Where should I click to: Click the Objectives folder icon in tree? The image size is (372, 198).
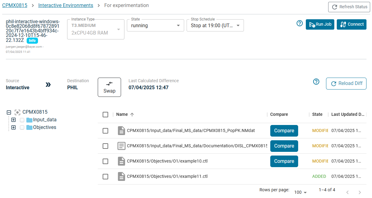tap(29, 127)
